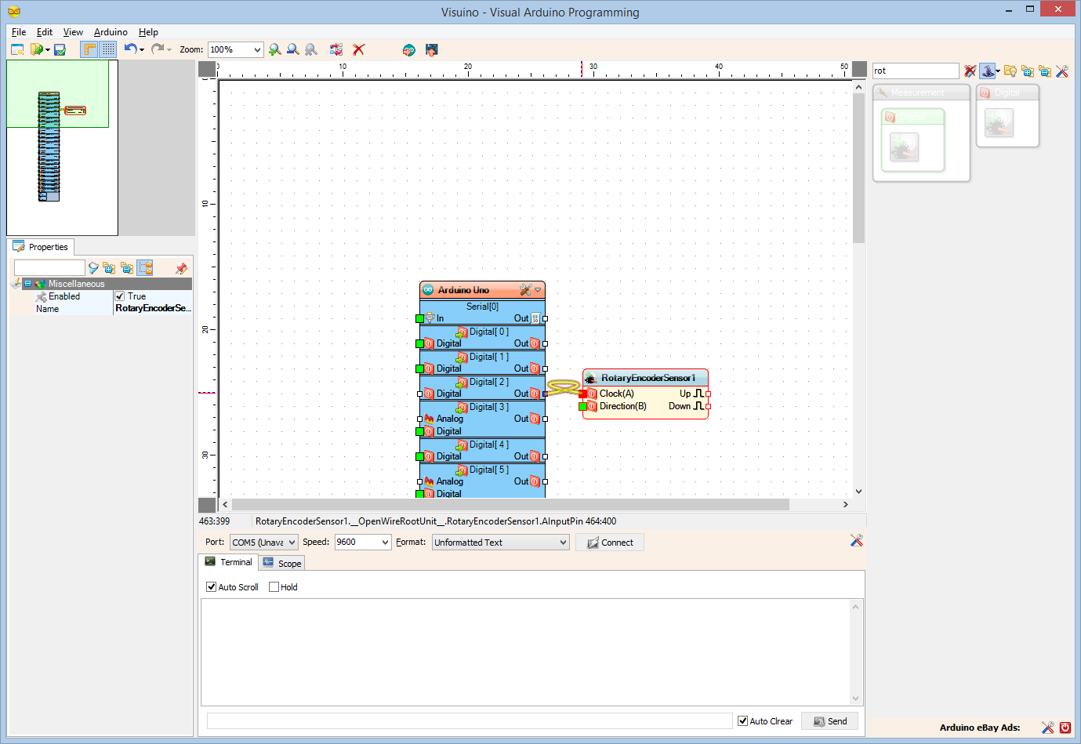Click the Undo arrow icon
The width and height of the screenshot is (1081, 744).
pos(130,49)
